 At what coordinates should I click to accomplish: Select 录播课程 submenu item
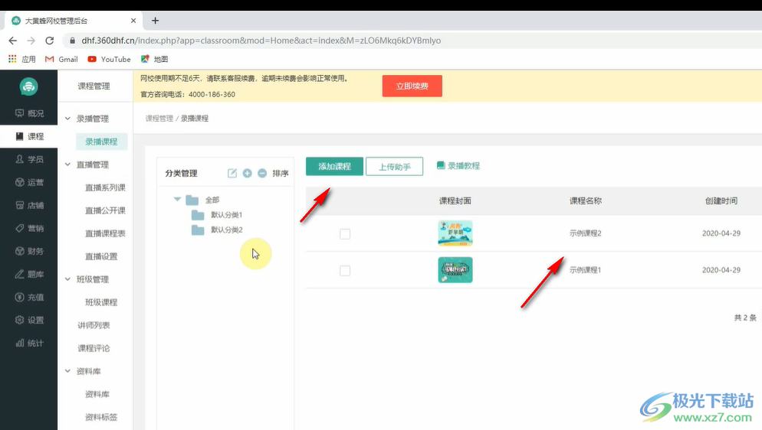coord(101,142)
